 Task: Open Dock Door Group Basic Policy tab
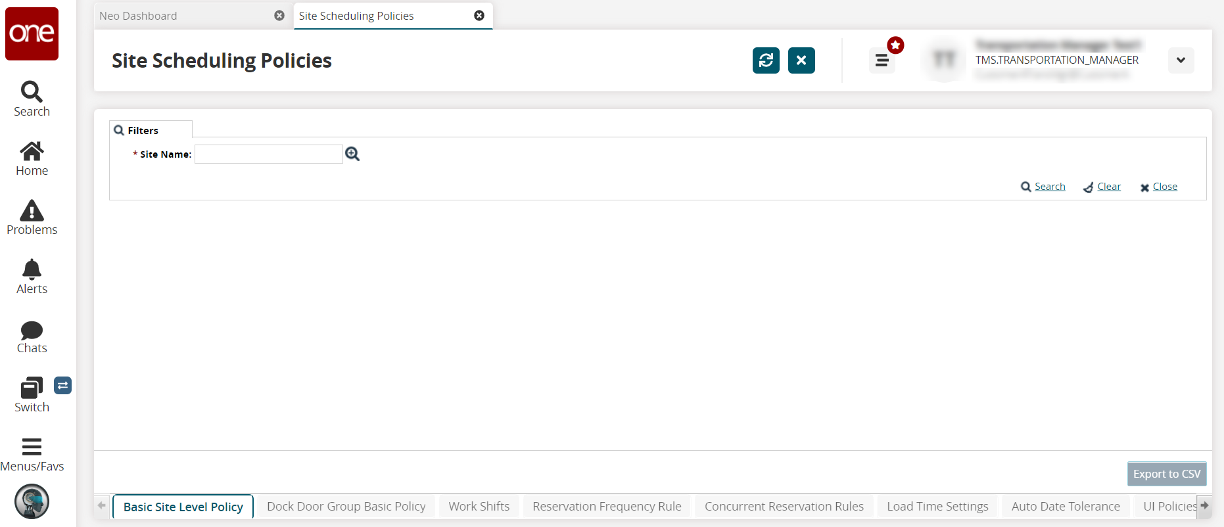click(346, 507)
